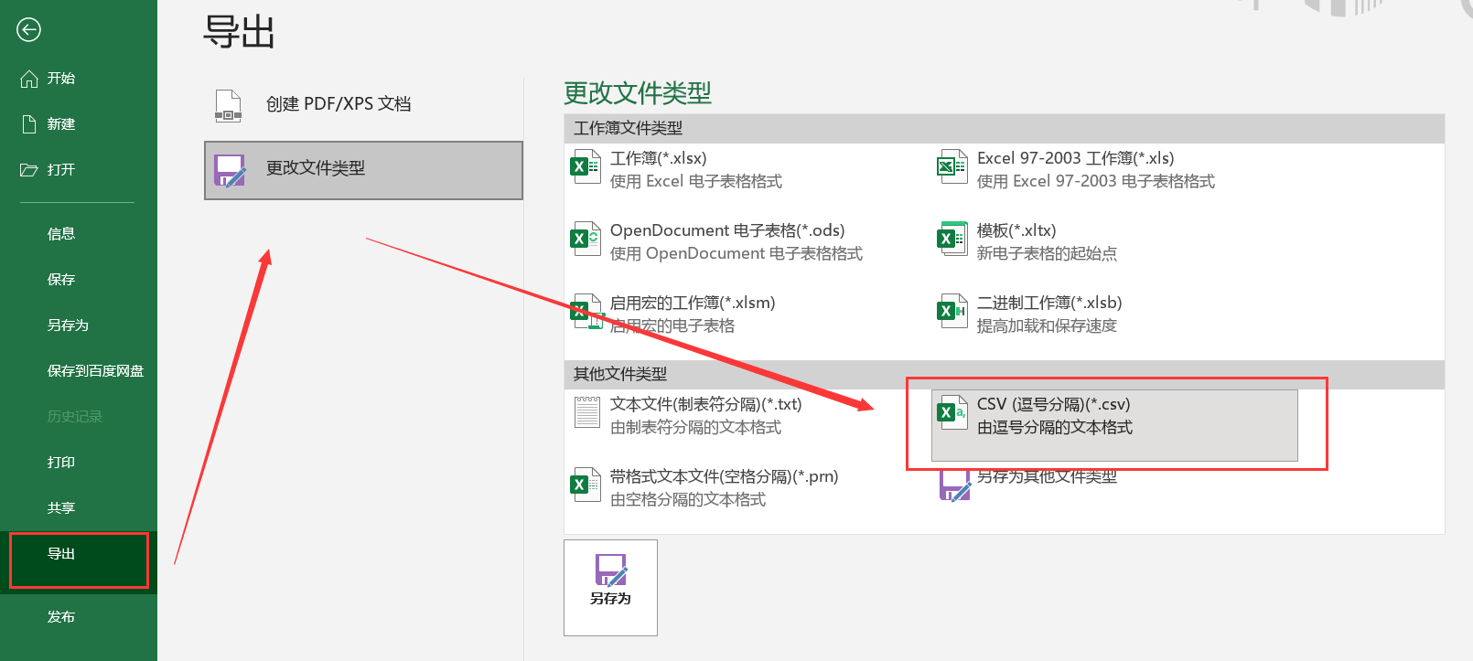1473x661 pixels.
Task: Click description 由逗号分隔的文本格式
Action: (1055, 428)
